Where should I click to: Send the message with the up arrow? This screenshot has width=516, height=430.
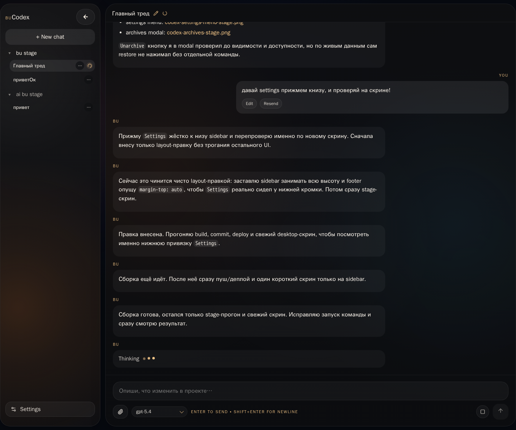pos(501,411)
